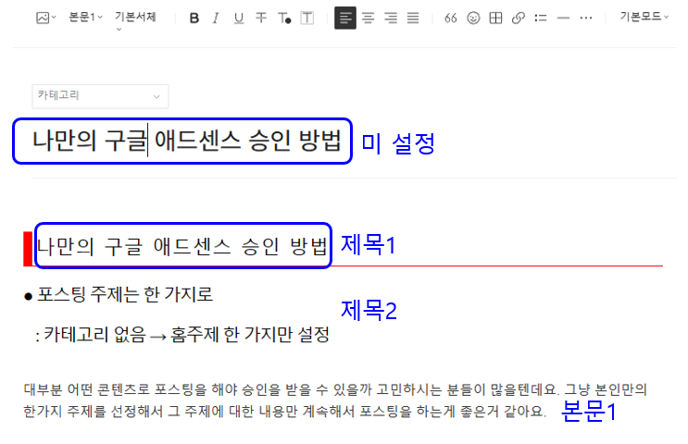
Task: Open the emoji picker
Action: click(473, 18)
